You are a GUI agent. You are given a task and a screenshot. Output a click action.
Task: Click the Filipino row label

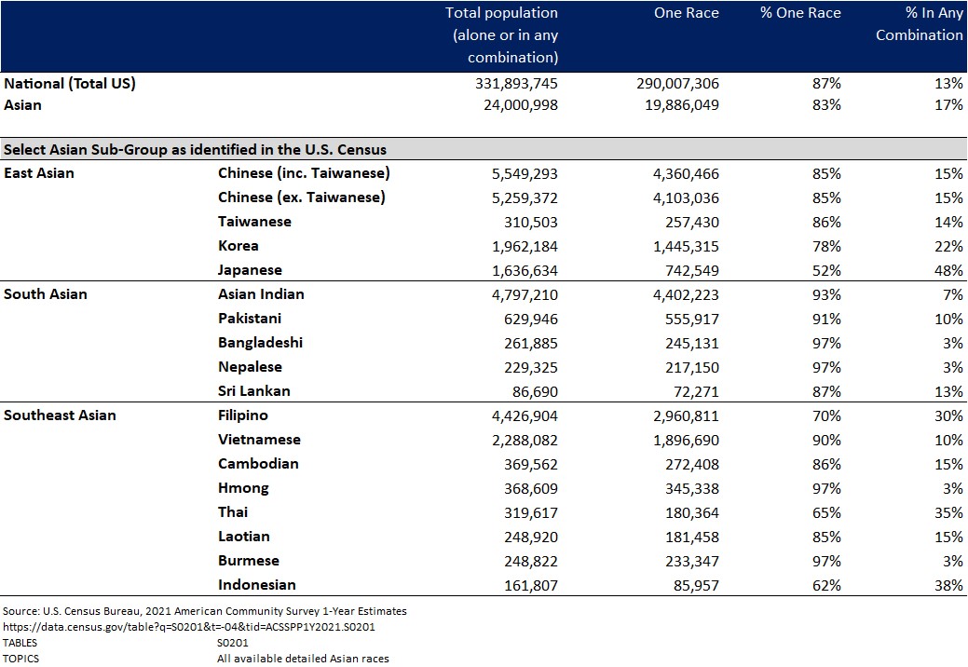pyautogui.click(x=243, y=415)
